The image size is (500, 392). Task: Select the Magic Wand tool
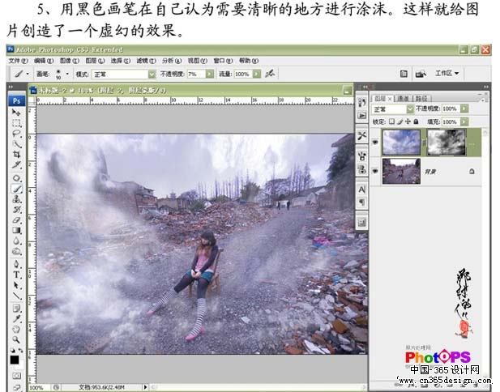[x=16, y=144]
